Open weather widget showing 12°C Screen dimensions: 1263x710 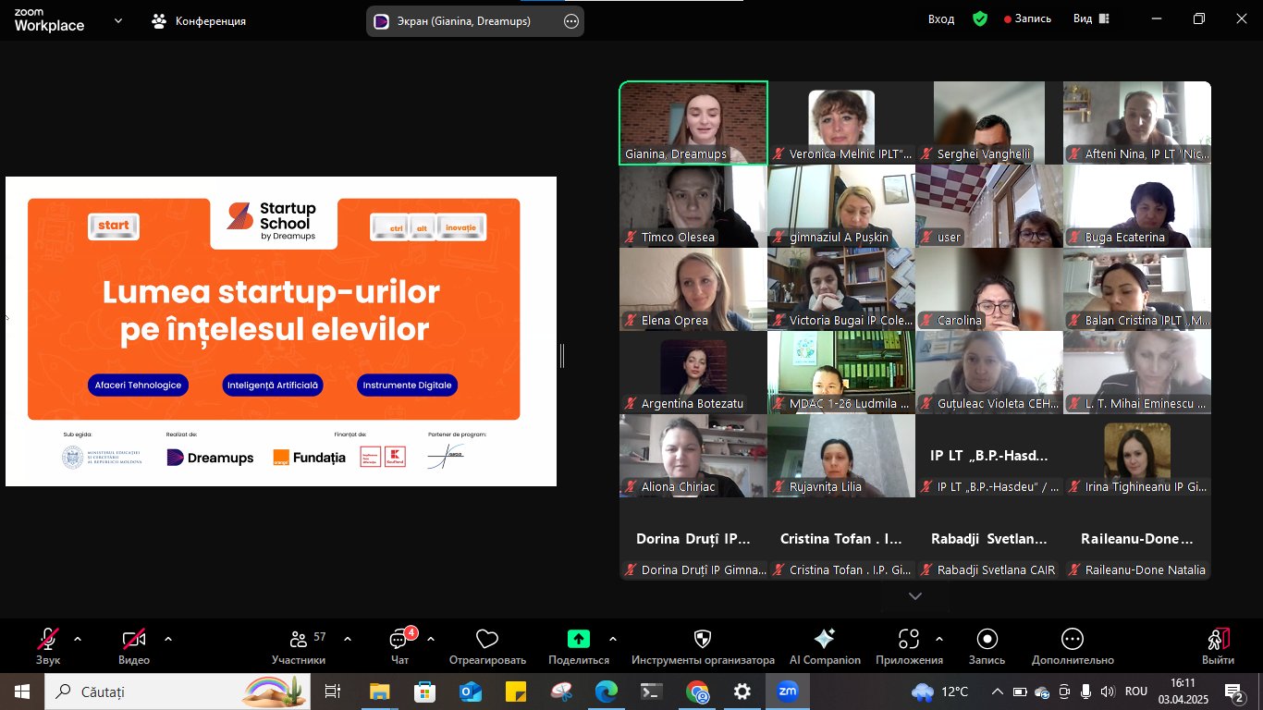tap(939, 692)
